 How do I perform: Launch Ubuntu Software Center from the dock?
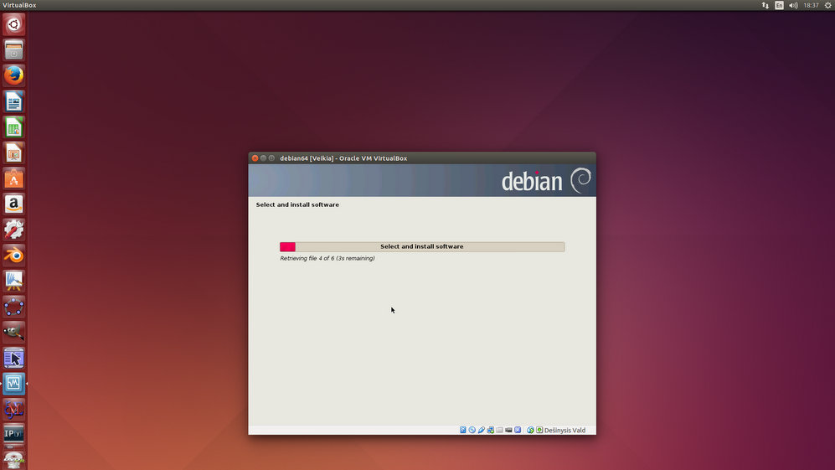point(13,178)
